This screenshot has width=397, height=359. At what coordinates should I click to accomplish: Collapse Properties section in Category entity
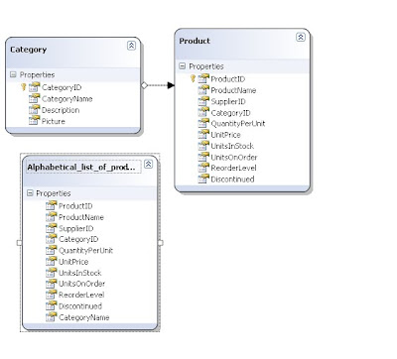[x=13, y=74]
